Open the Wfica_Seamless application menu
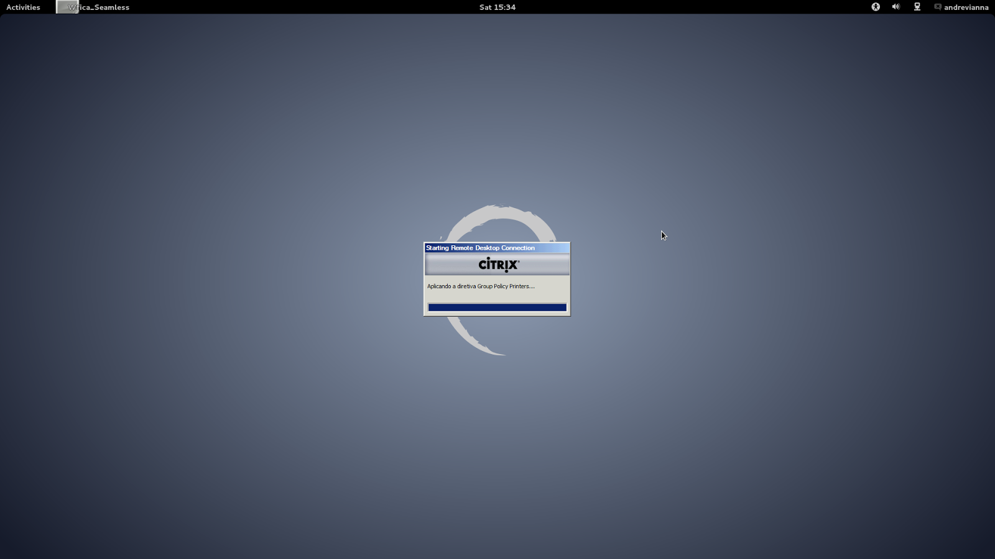The width and height of the screenshot is (995, 559). 98,7
